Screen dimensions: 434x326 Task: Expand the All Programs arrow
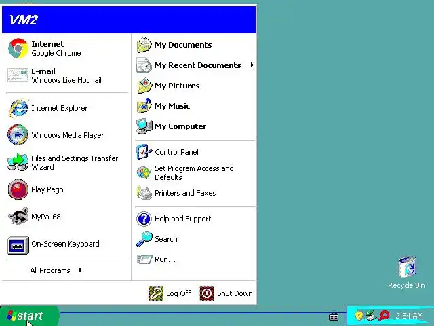tap(80, 270)
